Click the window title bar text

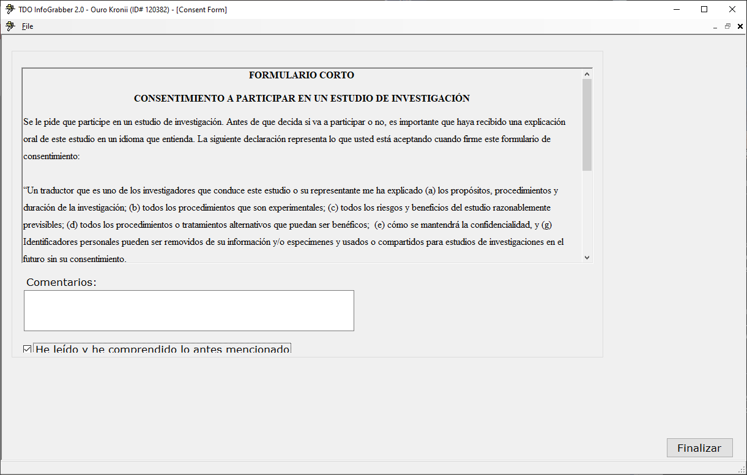coord(122,9)
